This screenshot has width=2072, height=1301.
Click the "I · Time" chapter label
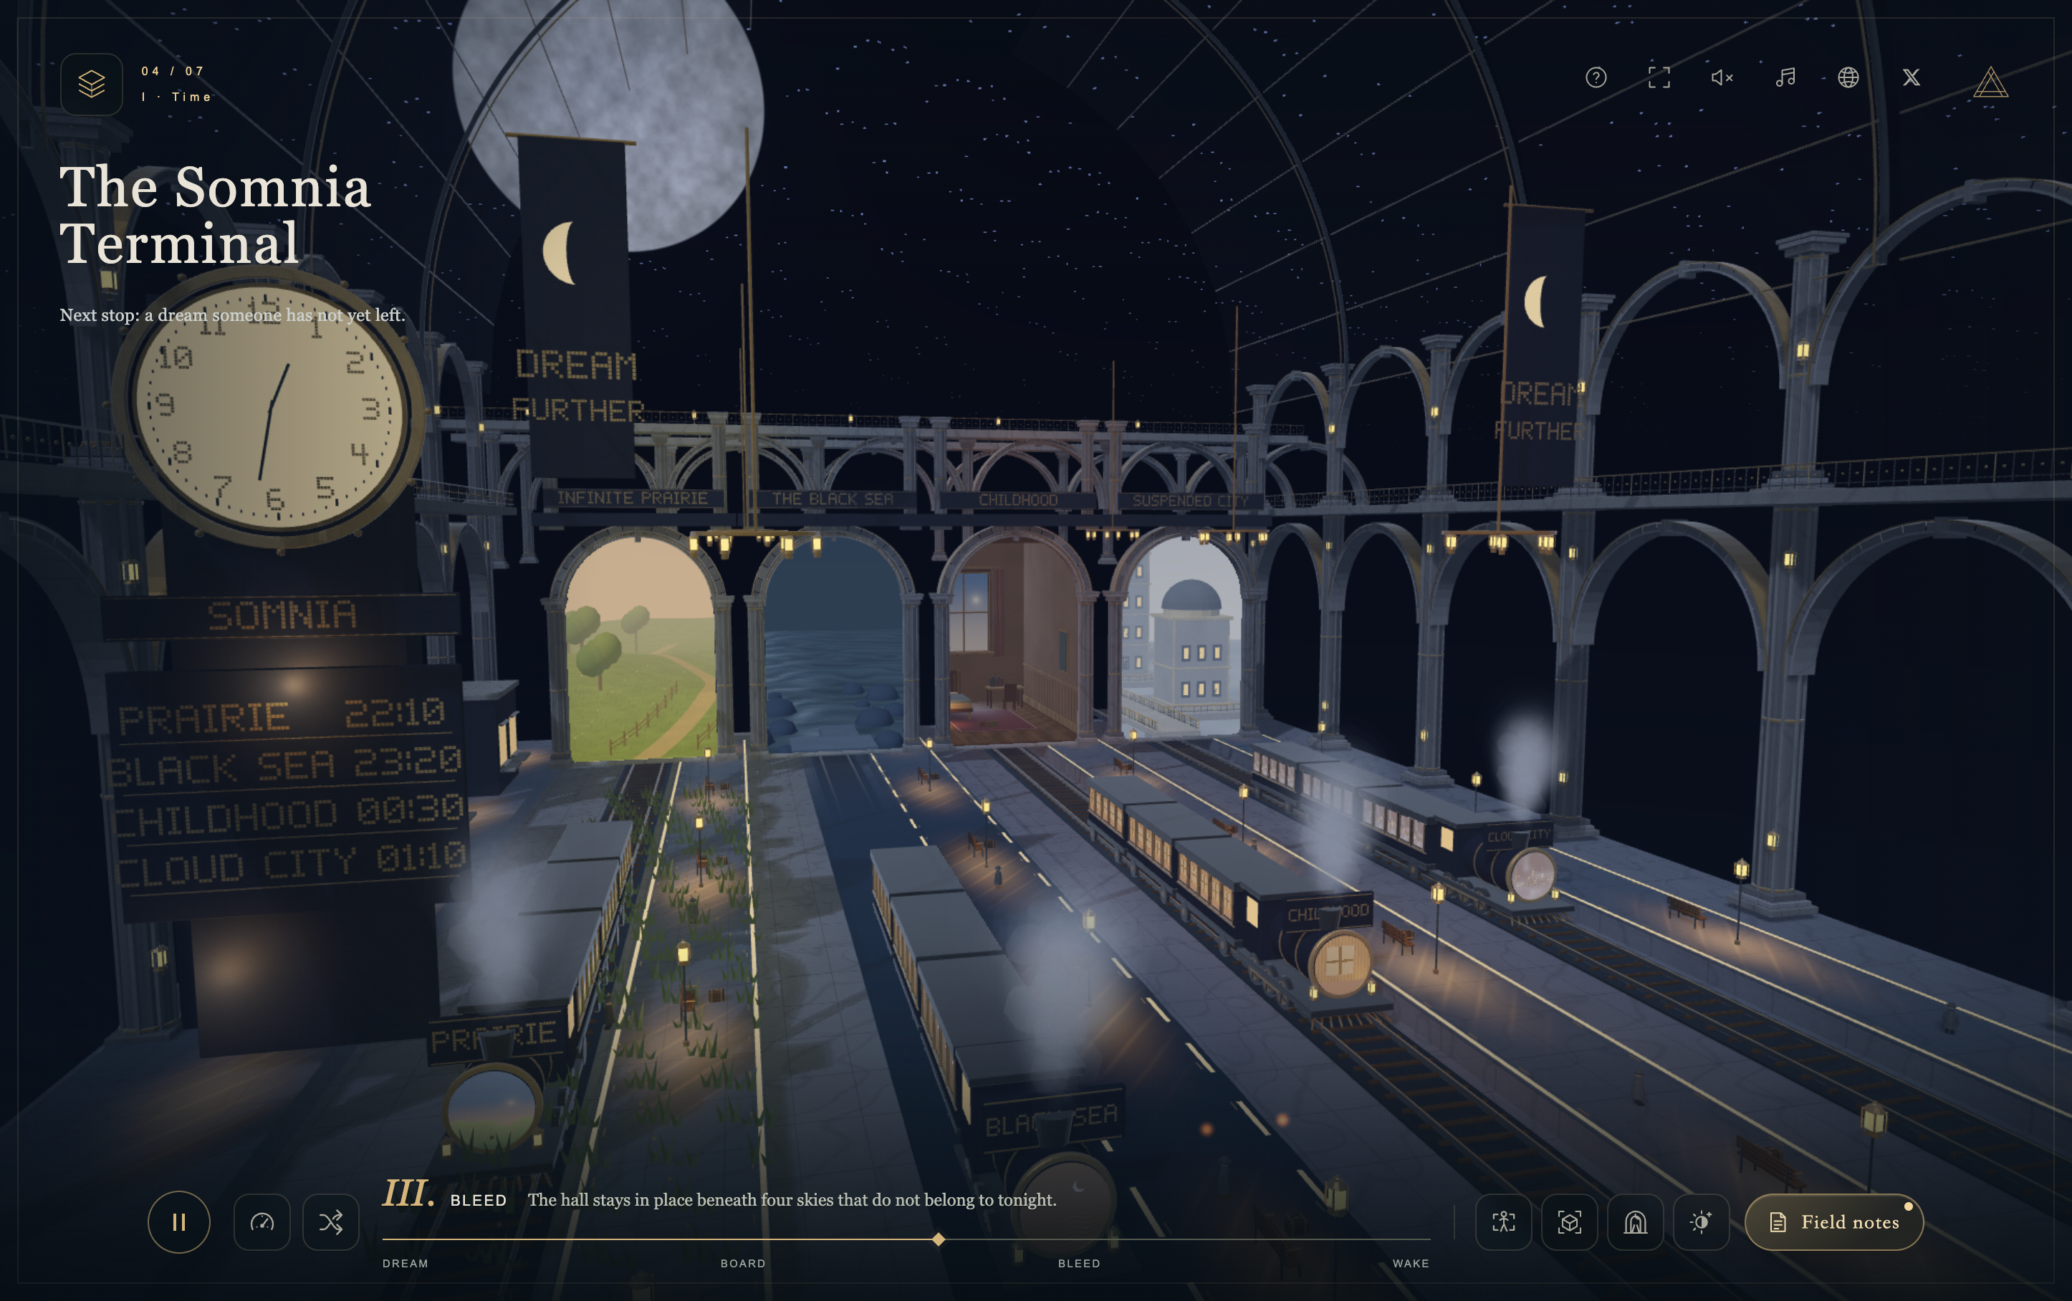[x=176, y=97]
